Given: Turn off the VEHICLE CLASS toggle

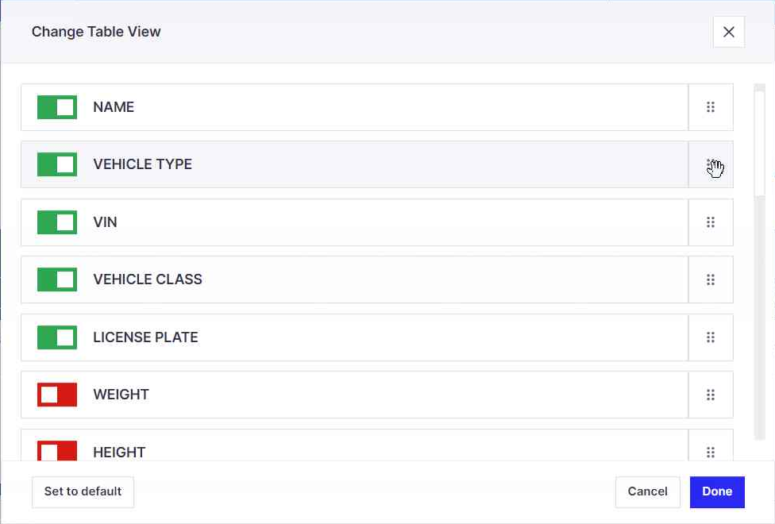Looking at the screenshot, I should click(x=56, y=279).
